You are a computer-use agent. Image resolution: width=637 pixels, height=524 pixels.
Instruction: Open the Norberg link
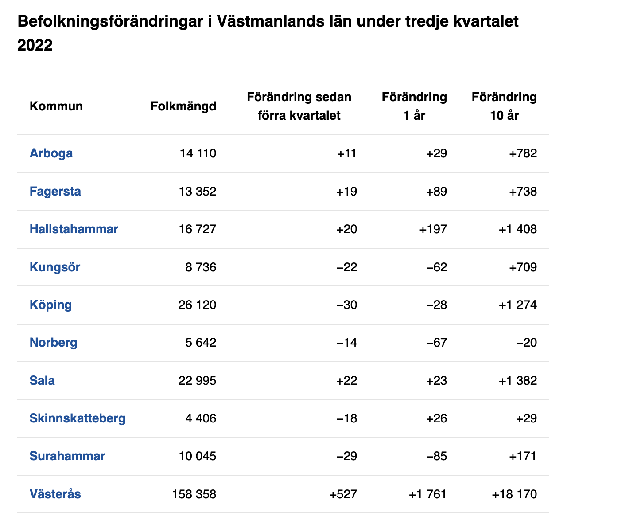[53, 343]
